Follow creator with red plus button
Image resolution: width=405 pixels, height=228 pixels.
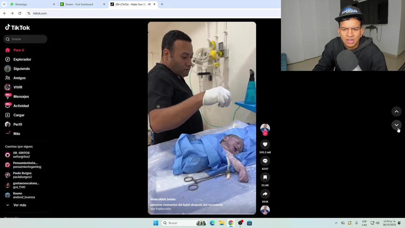click(265, 133)
